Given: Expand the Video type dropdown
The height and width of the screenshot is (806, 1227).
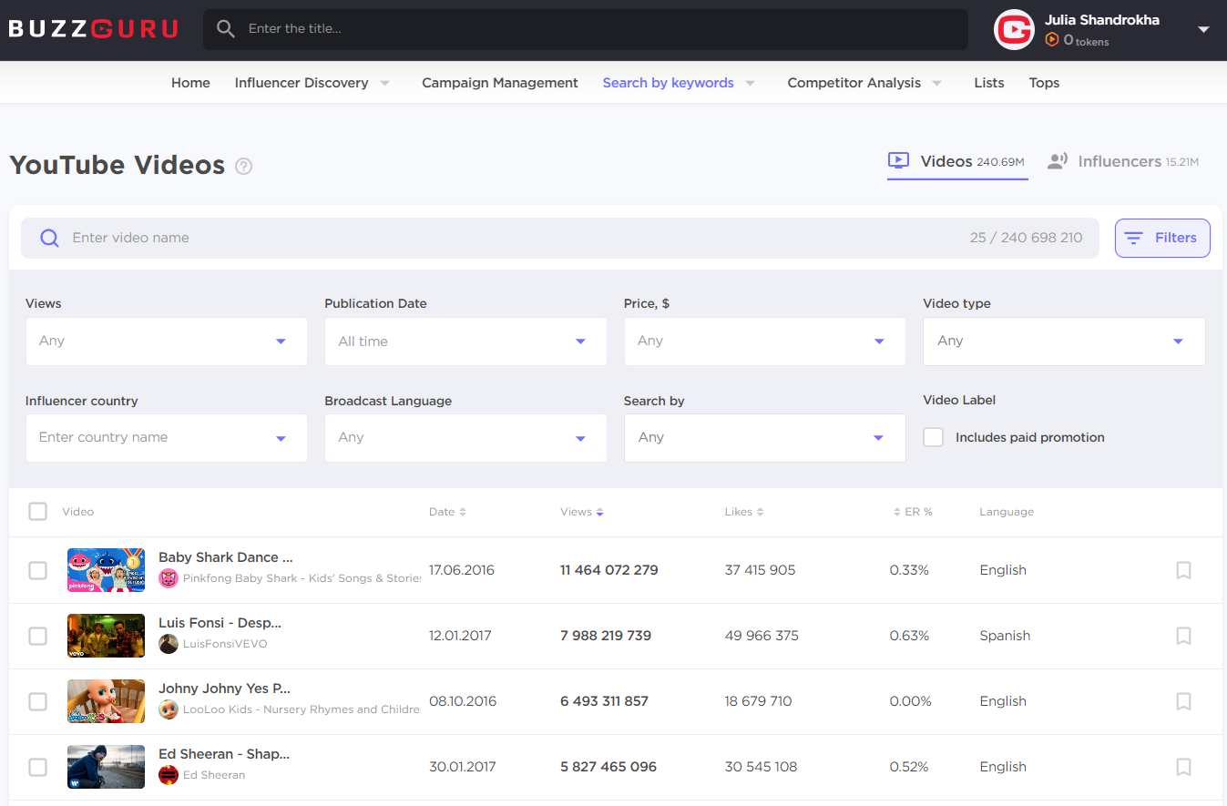Looking at the screenshot, I should (x=1063, y=342).
